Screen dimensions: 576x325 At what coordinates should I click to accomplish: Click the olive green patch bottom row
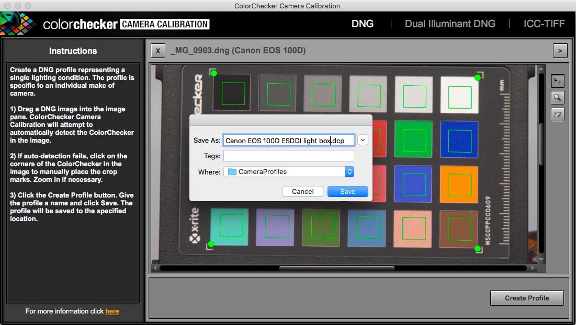tap(321, 227)
